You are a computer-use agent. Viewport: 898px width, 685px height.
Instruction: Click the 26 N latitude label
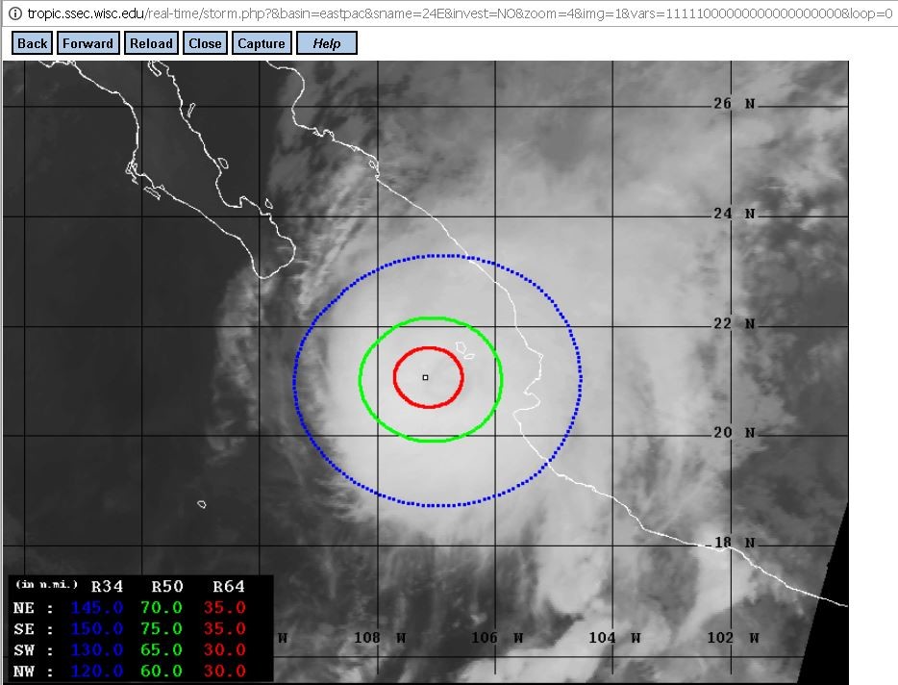tap(735, 104)
